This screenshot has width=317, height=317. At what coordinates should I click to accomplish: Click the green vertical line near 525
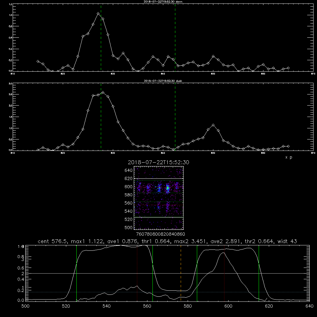pos(76,273)
